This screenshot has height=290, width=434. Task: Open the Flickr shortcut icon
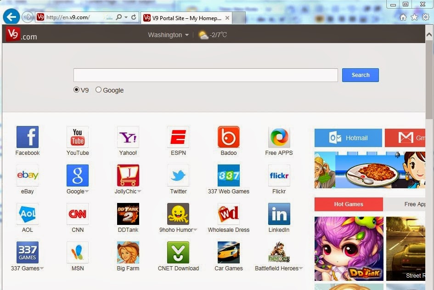279,175
